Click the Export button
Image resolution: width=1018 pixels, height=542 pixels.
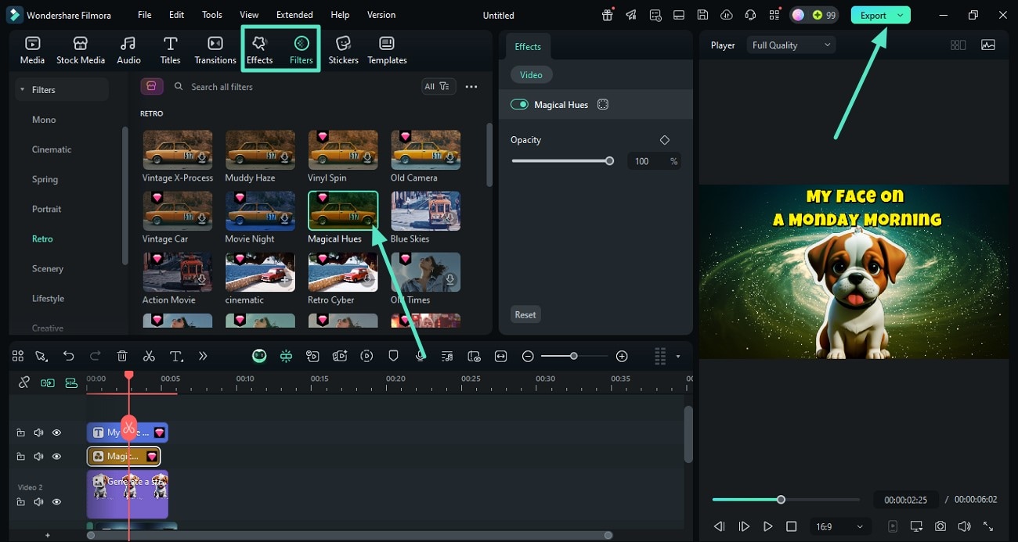pos(873,15)
